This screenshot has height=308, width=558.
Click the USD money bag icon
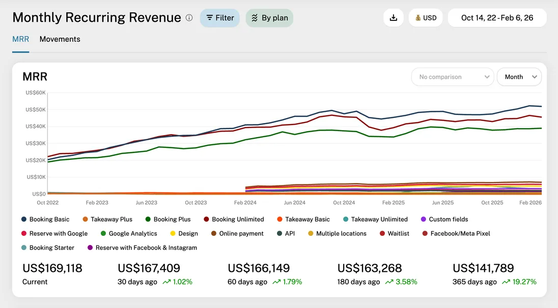418,18
